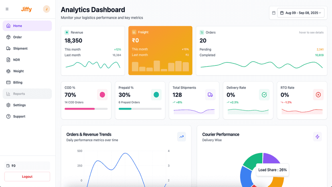
Task: Click the Freight bar chart thumbnail
Action: click(160, 66)
